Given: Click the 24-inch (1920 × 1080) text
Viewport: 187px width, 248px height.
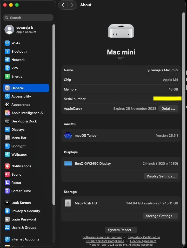Looking at the screenshot, I should pyautogui.click(x=160, y=163).
